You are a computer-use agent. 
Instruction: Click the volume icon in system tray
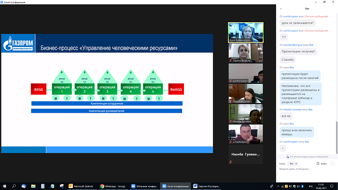click(x=298, y=186)
